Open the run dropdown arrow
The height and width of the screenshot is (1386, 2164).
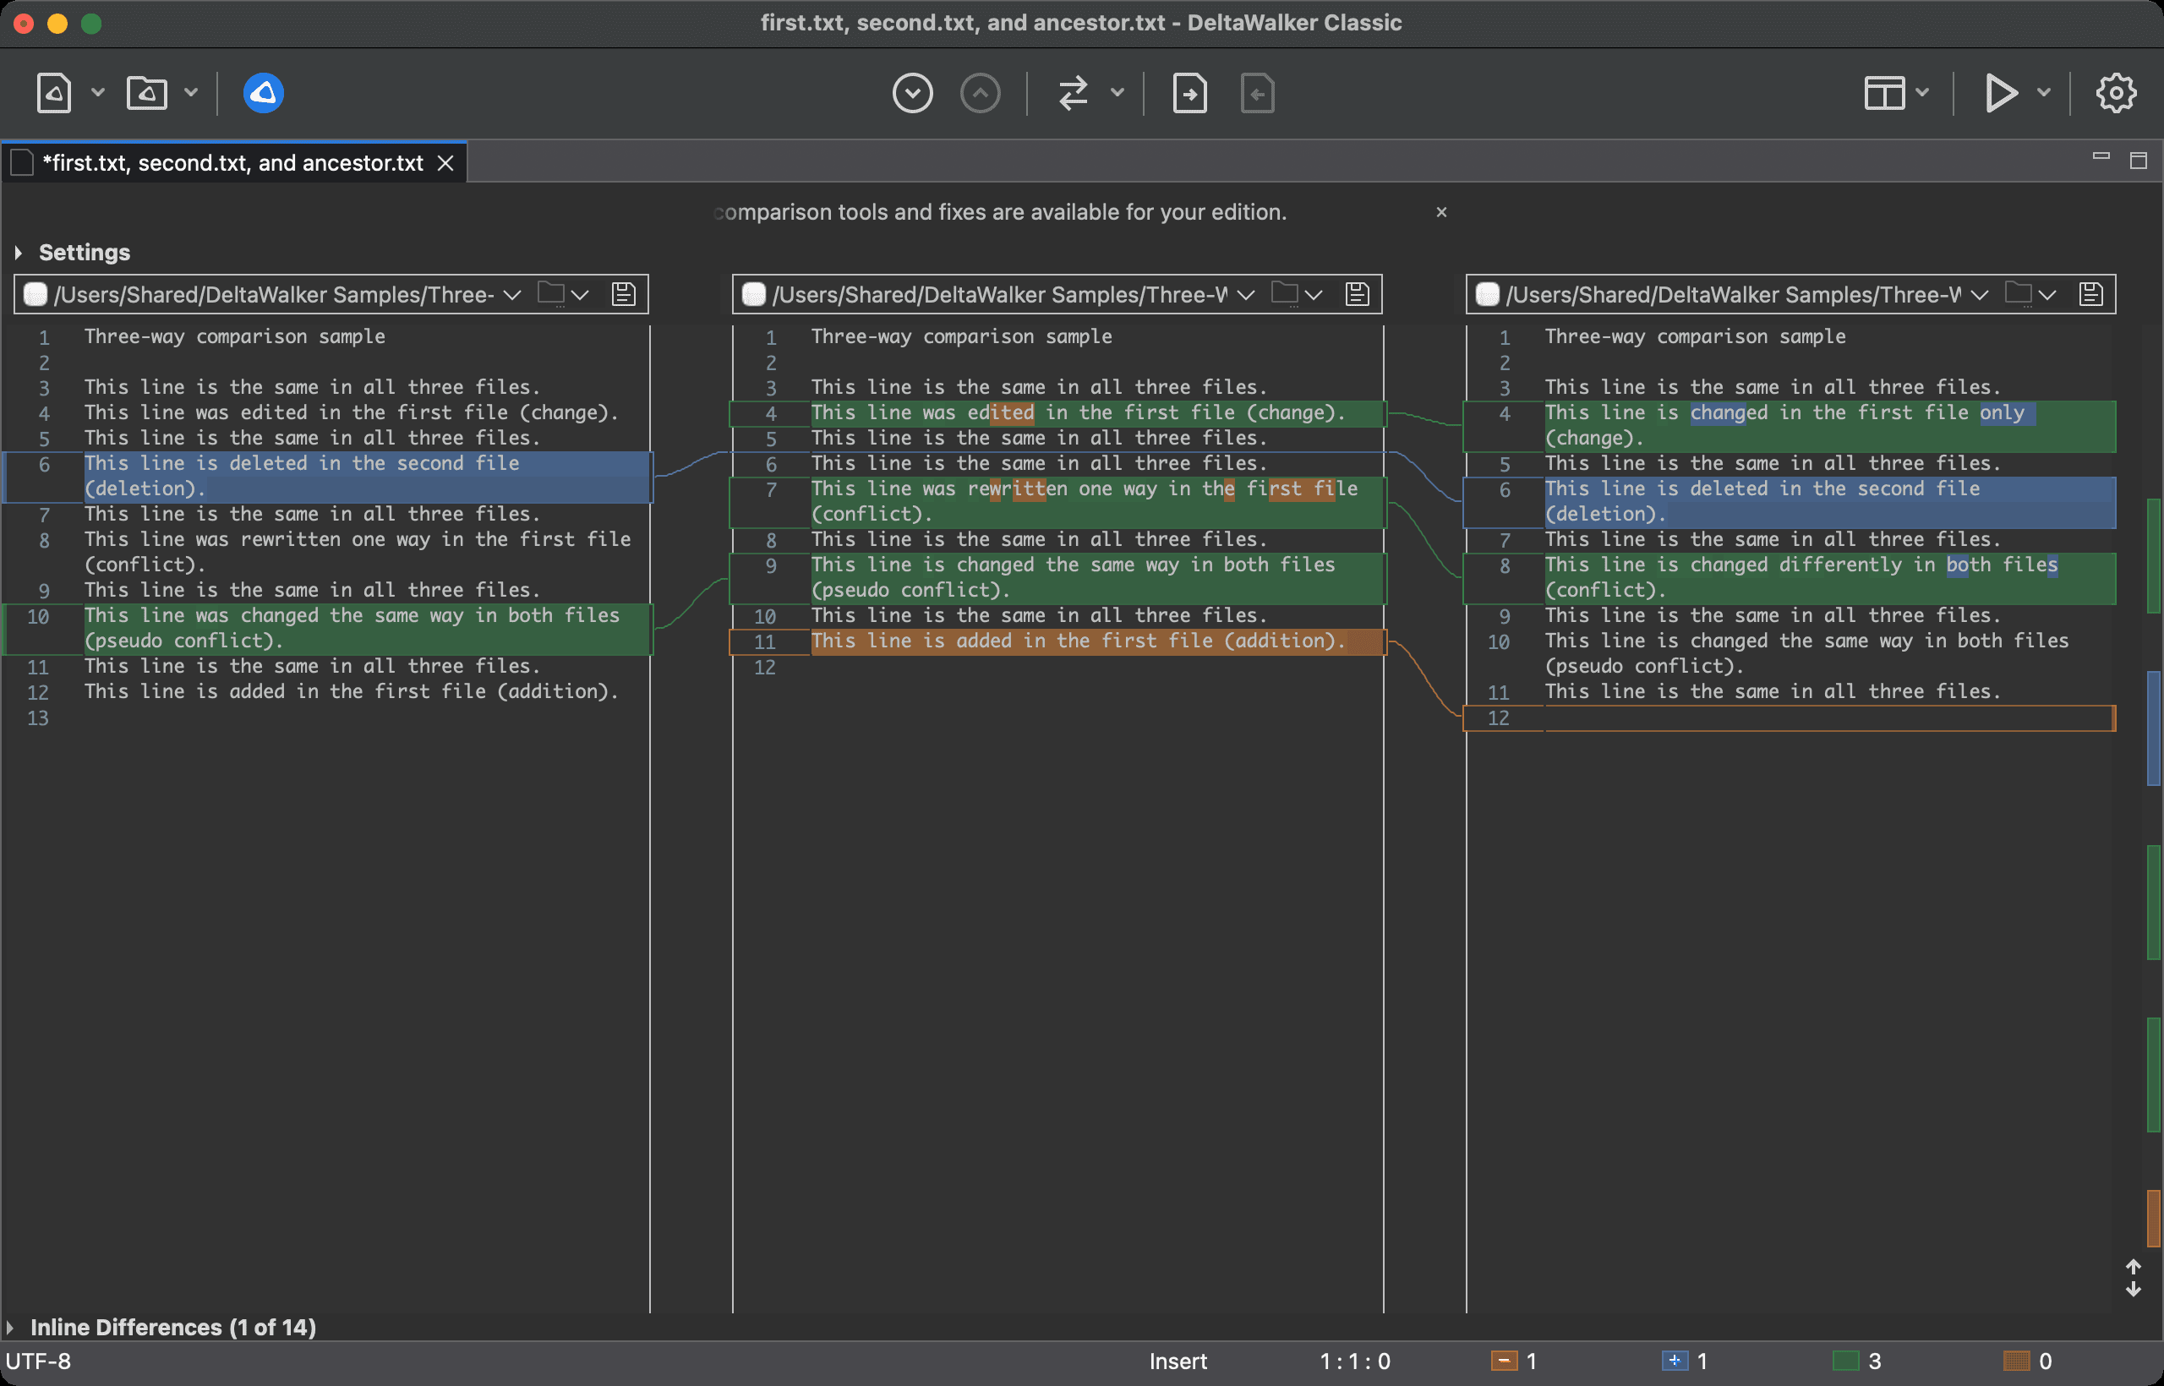(x=2043, y=93)
